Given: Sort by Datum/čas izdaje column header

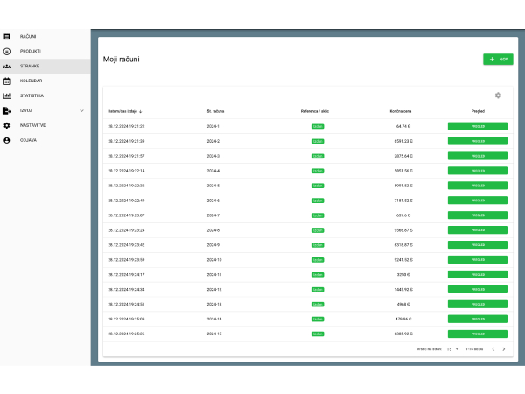Looking at the screenshot, I should tap(124, 112).
